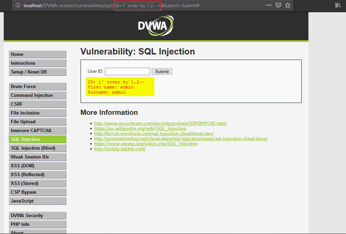Open the owasp.org SQL_Injection link
Viewport: 346px width, 234px height.
click(146, 144)
